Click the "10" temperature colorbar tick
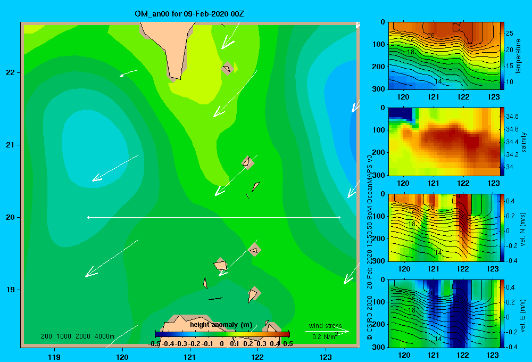Viewport: 532px width, 362px height. tap(510, 82)
